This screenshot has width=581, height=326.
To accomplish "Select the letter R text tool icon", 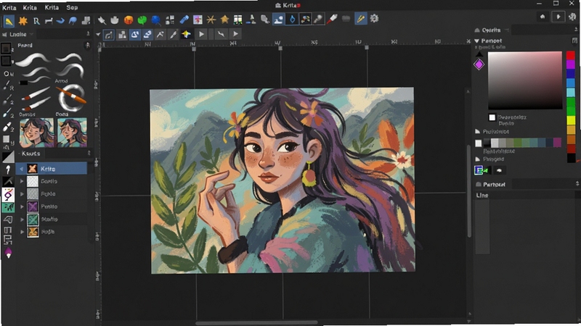I will (x=36, y=21).
